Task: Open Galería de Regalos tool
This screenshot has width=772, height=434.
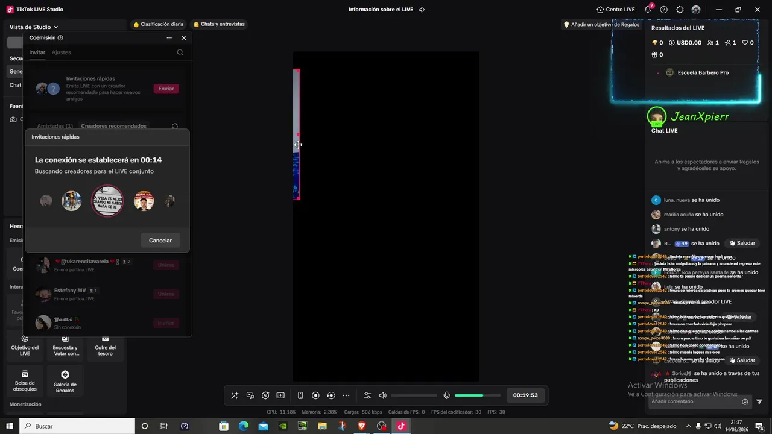Action: coord(65,381)
